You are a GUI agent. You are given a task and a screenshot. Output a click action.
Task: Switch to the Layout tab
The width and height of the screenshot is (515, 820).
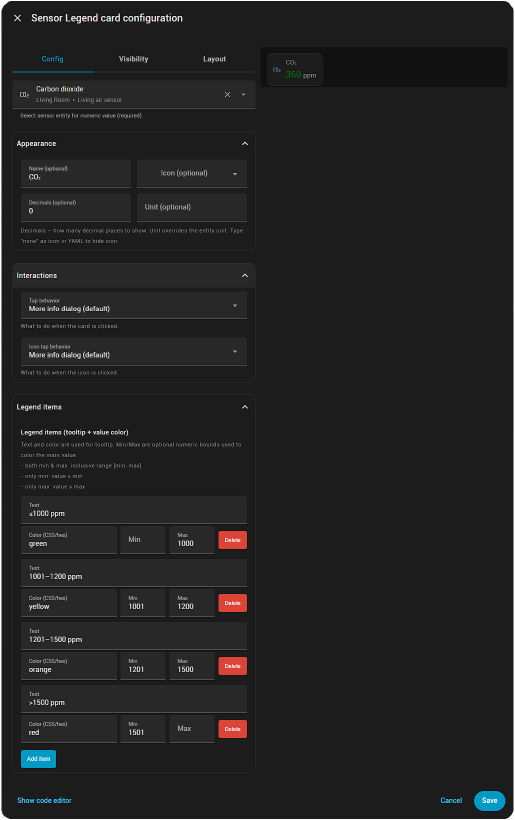click(x=214, y=59)
